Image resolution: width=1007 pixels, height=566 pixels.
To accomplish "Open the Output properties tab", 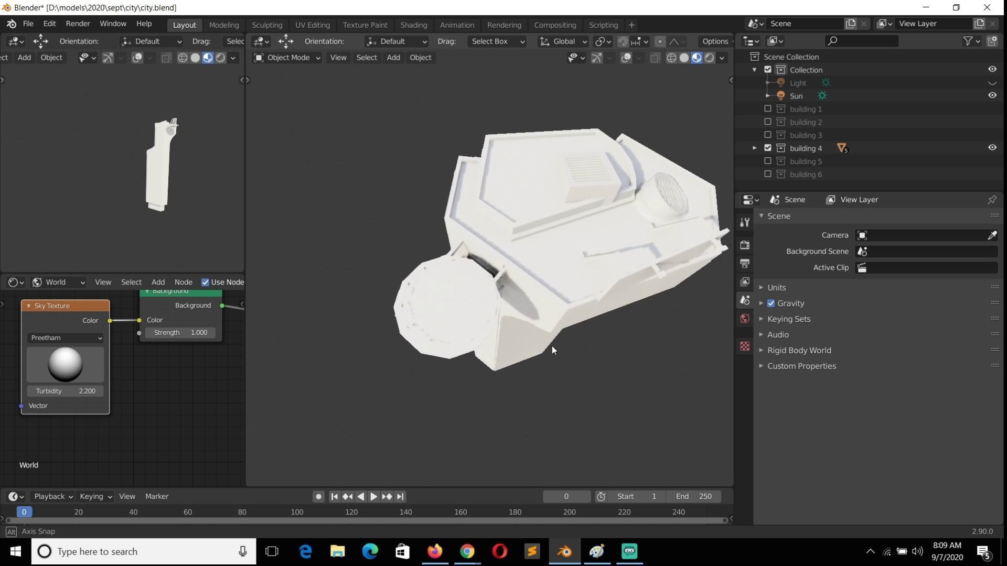I will click(x=745, y=263).
